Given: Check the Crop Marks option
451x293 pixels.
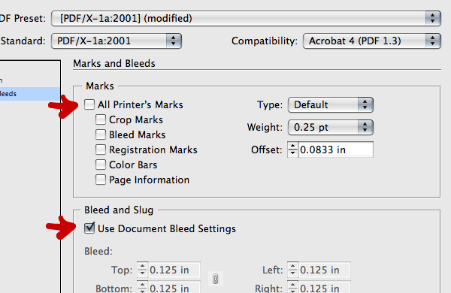Looking at the screenshot, I should tap(101, 119).
